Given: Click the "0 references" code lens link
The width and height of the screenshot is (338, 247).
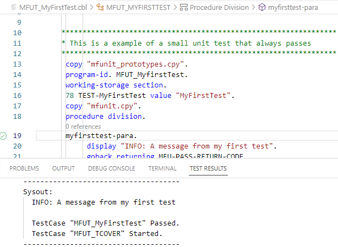Looking at the screenshot, I should pos(83,127).
